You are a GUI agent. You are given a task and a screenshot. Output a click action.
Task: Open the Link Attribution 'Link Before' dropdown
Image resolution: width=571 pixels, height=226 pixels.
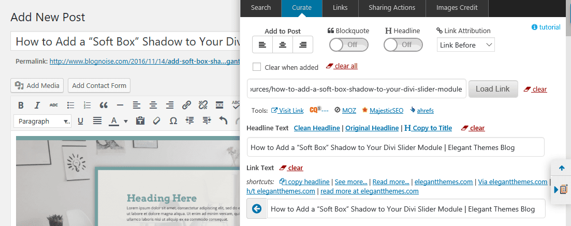tap(466, 45)
